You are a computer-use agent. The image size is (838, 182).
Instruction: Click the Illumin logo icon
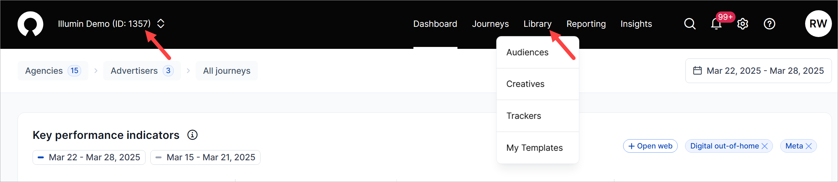30,24
